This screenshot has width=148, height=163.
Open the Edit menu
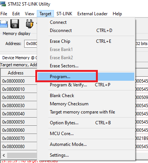coord(16,14)
